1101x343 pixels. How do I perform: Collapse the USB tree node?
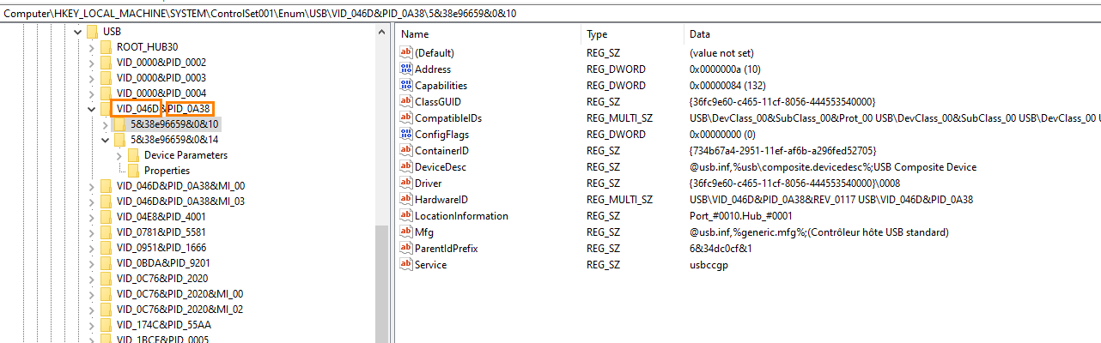click(78, 32)
